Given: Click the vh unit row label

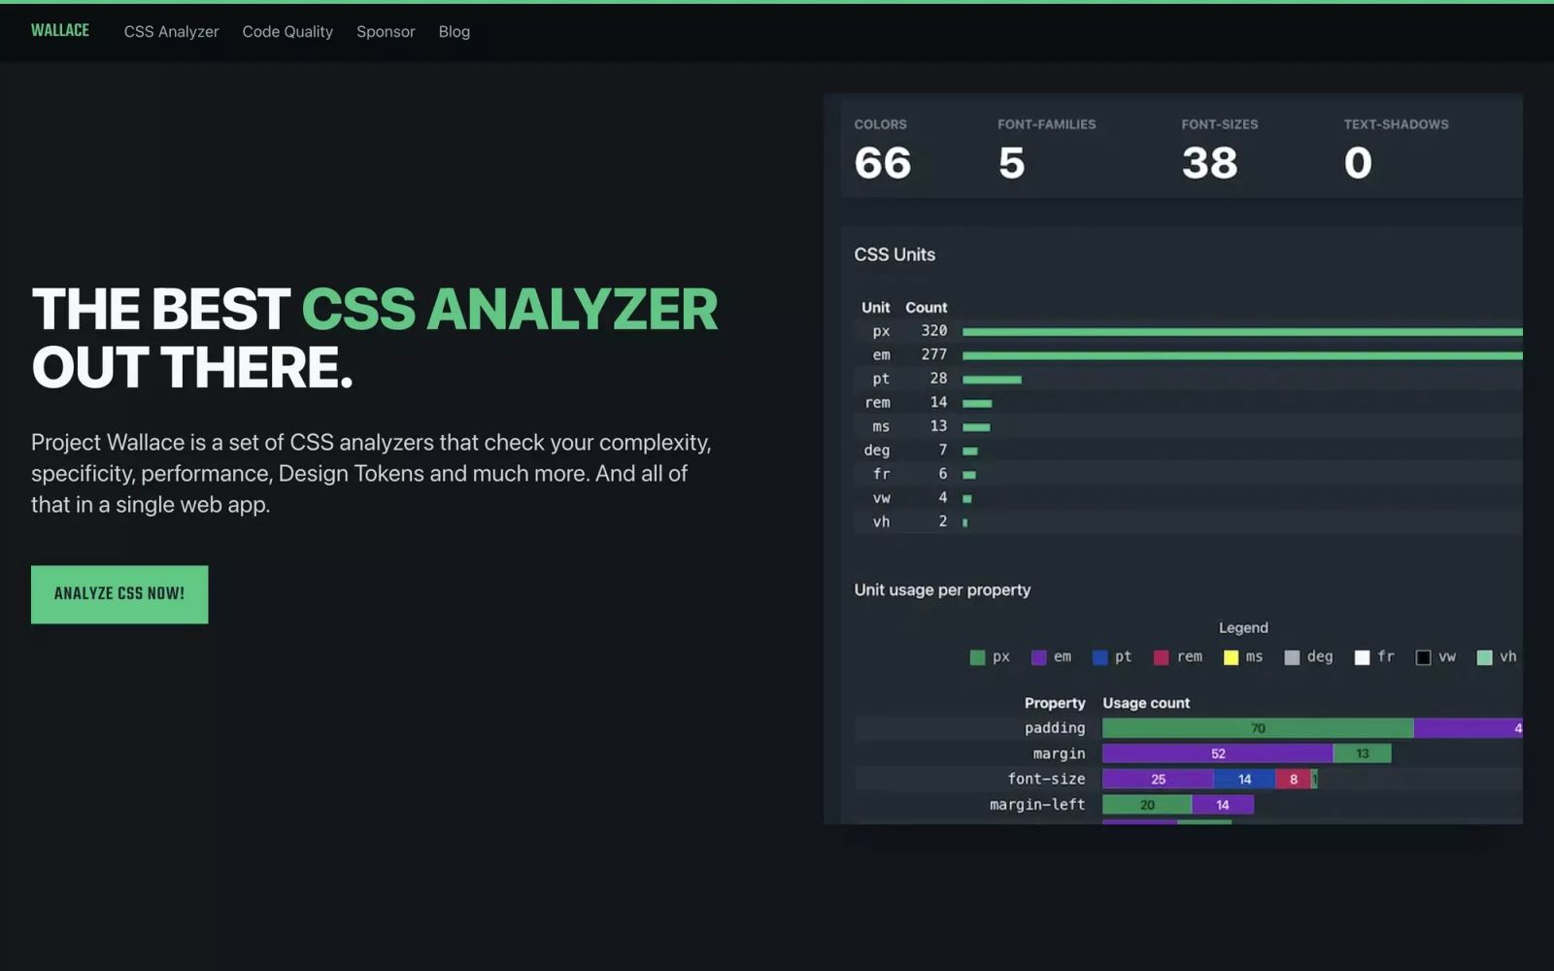Looking at the screenshot, I should click(881, 521).
